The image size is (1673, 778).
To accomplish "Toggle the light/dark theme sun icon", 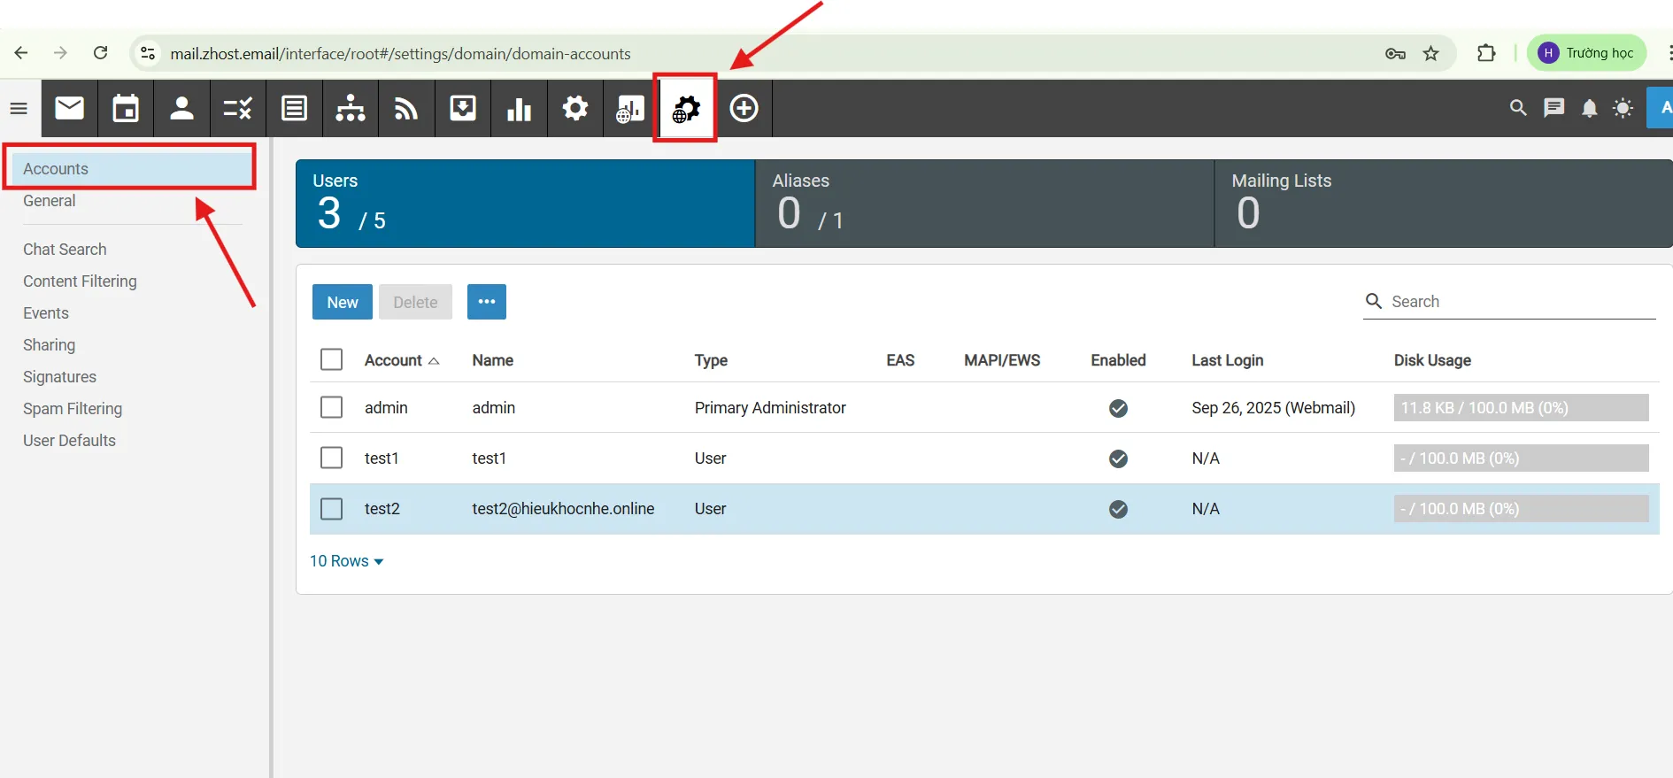I will [x=1623, y=108].
